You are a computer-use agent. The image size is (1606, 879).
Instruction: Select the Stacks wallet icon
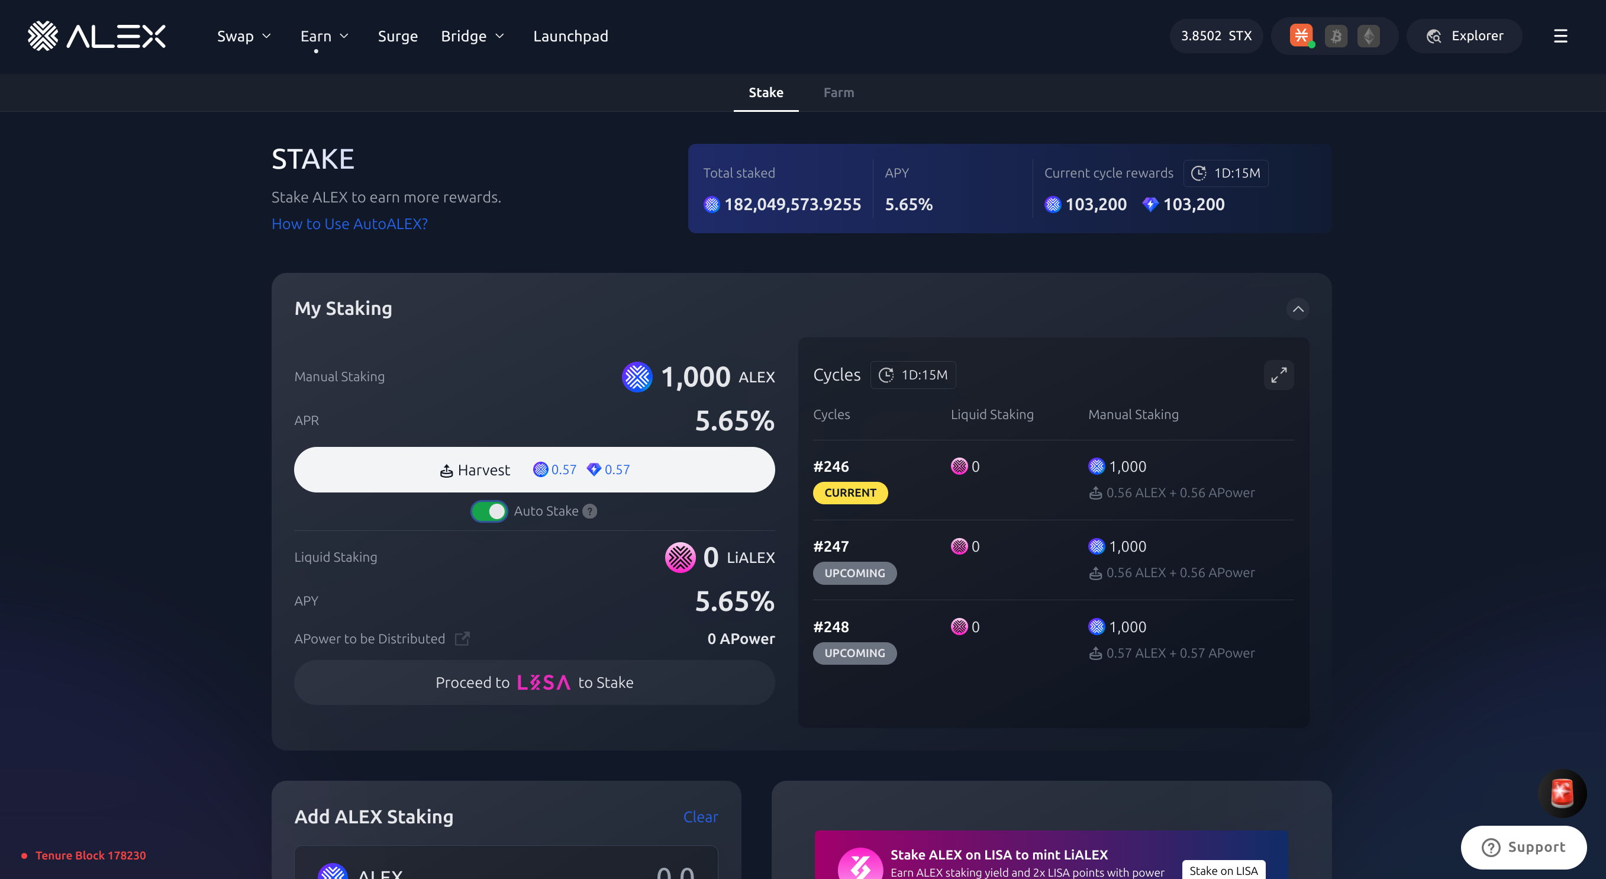1301,35
